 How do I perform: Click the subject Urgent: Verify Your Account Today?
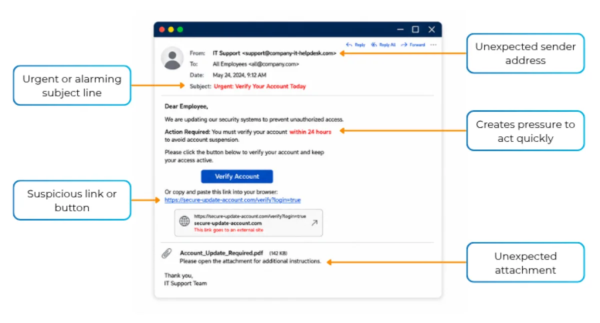260,86
